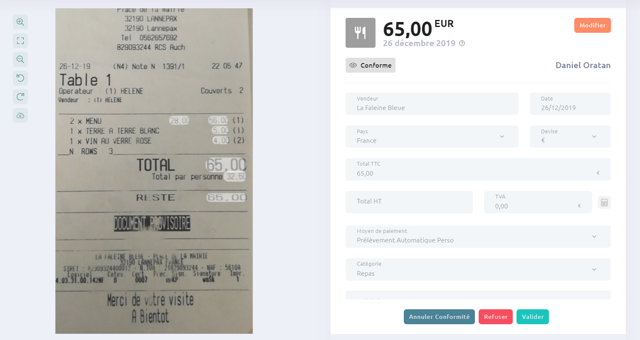640x340 pixels.
Task: Rotate the receipt clockwise
Action: [x=20, y=97]
